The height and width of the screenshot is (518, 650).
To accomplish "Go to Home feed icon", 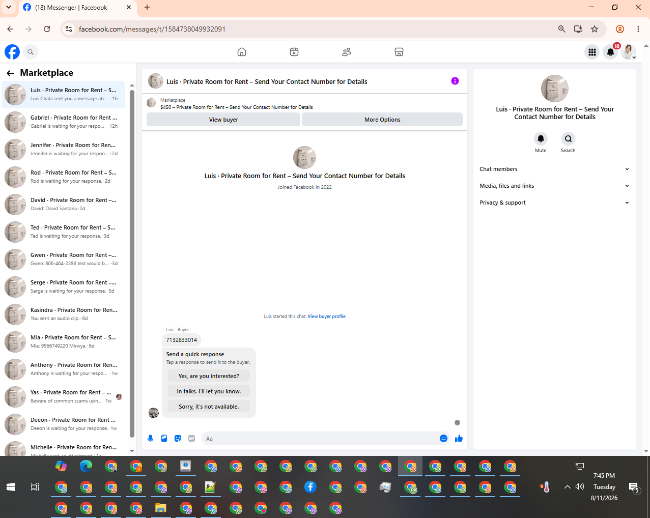I will click(x=242, y=52).
